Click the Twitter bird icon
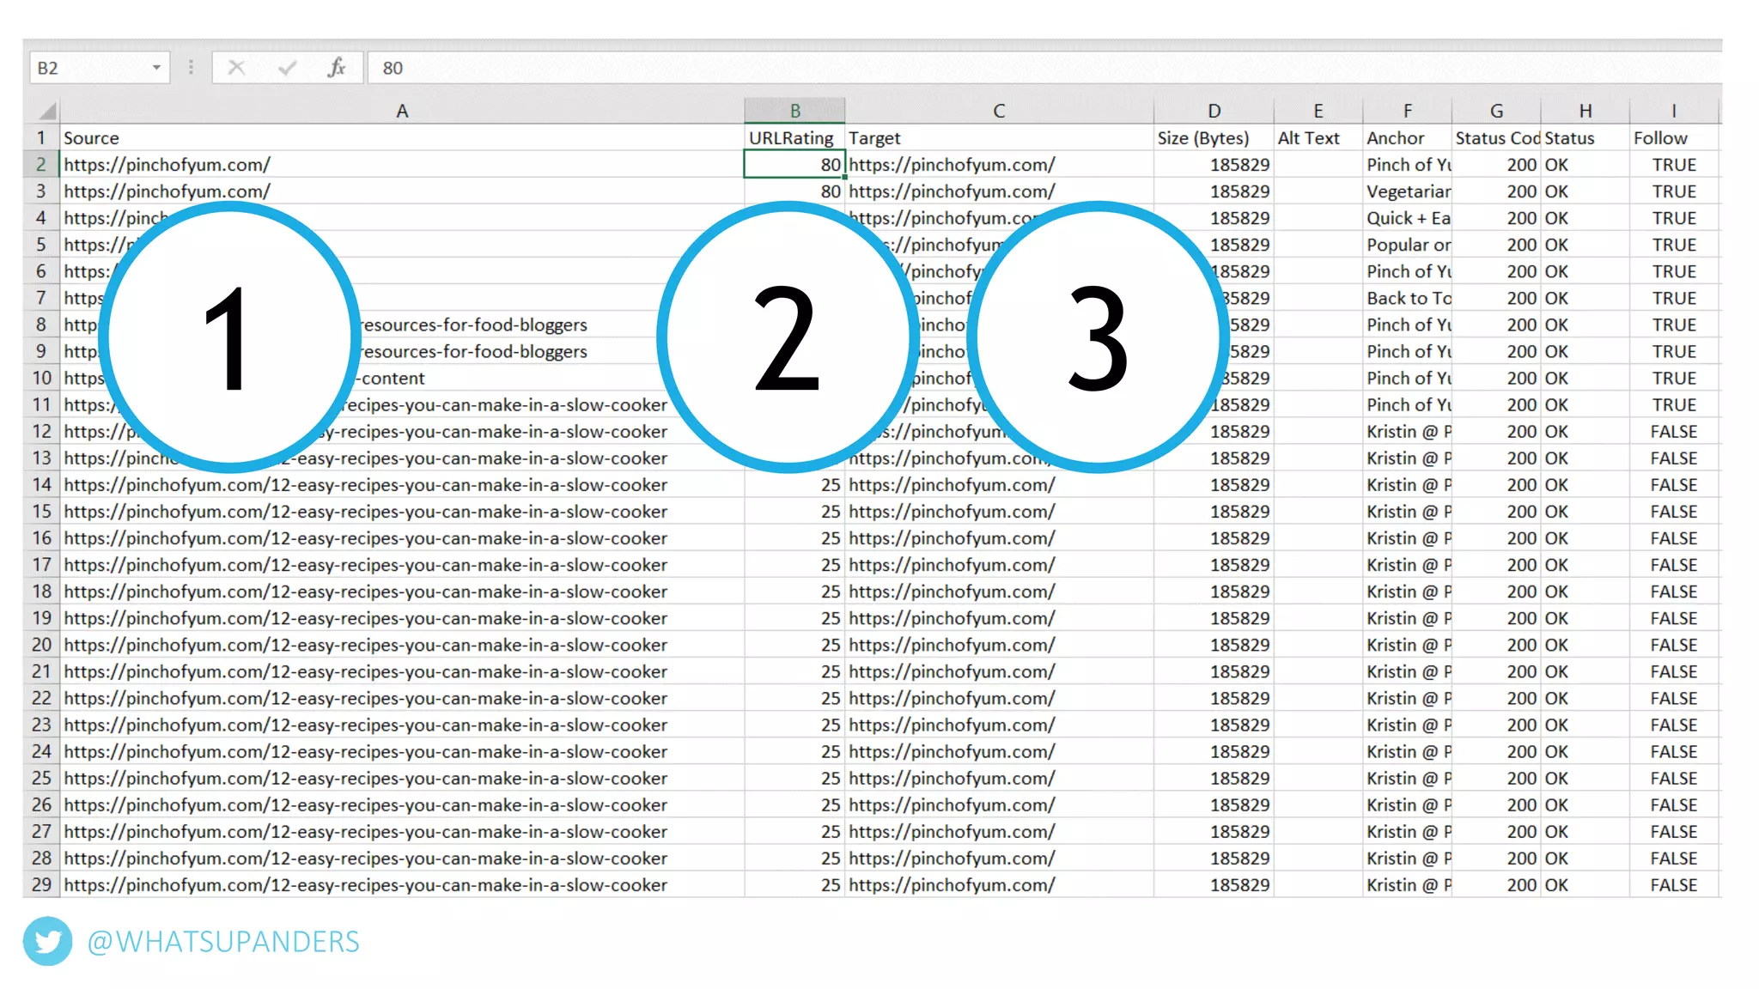Viewport: 1759px width, 989px height. [47, 942]
